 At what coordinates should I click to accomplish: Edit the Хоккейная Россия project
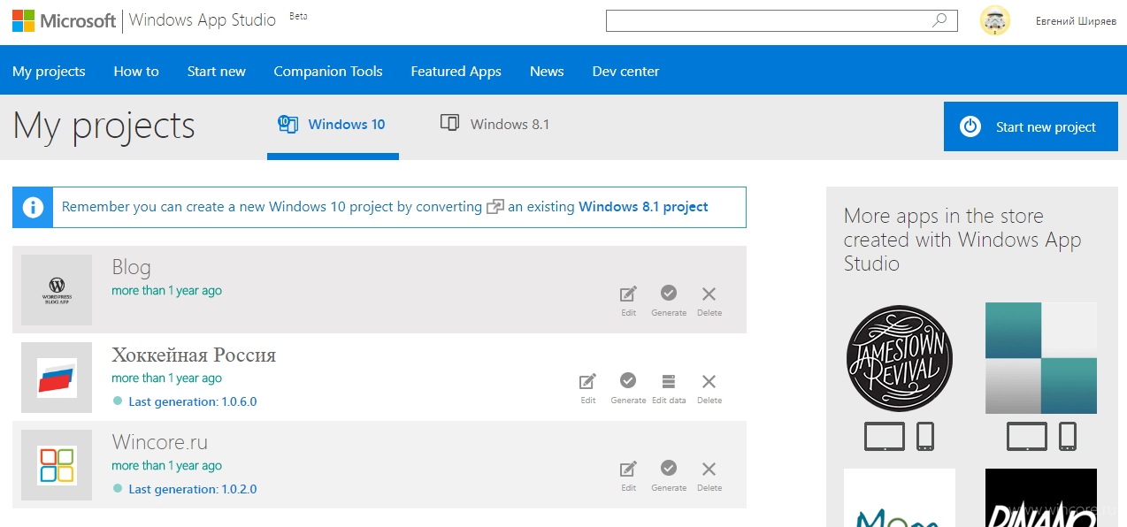[588, 388]
